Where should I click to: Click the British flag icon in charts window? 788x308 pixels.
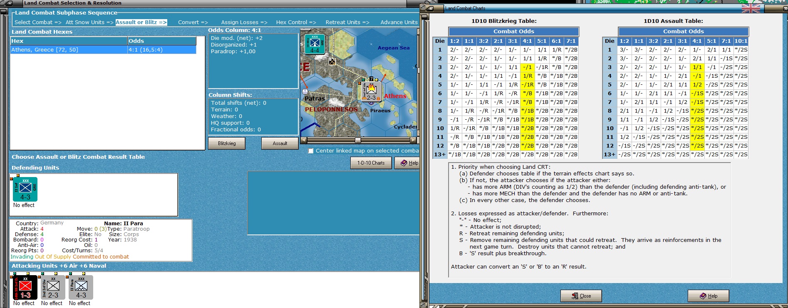point(751,8)
